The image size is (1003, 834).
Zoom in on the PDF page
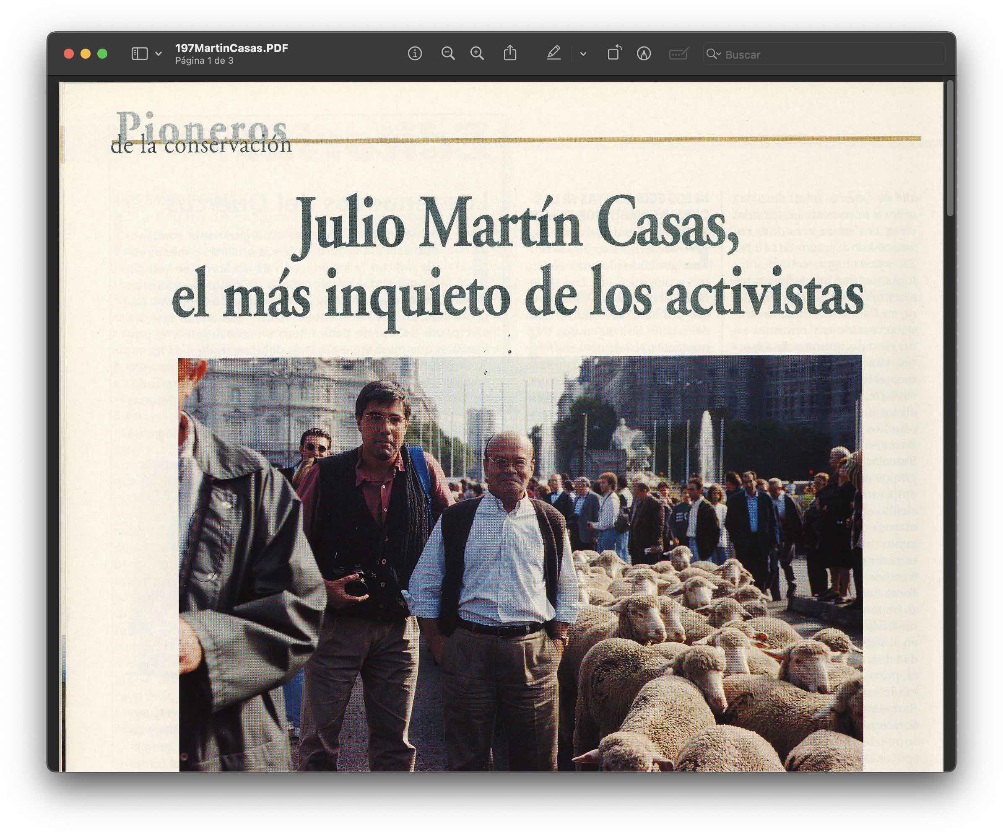point(477,54)
